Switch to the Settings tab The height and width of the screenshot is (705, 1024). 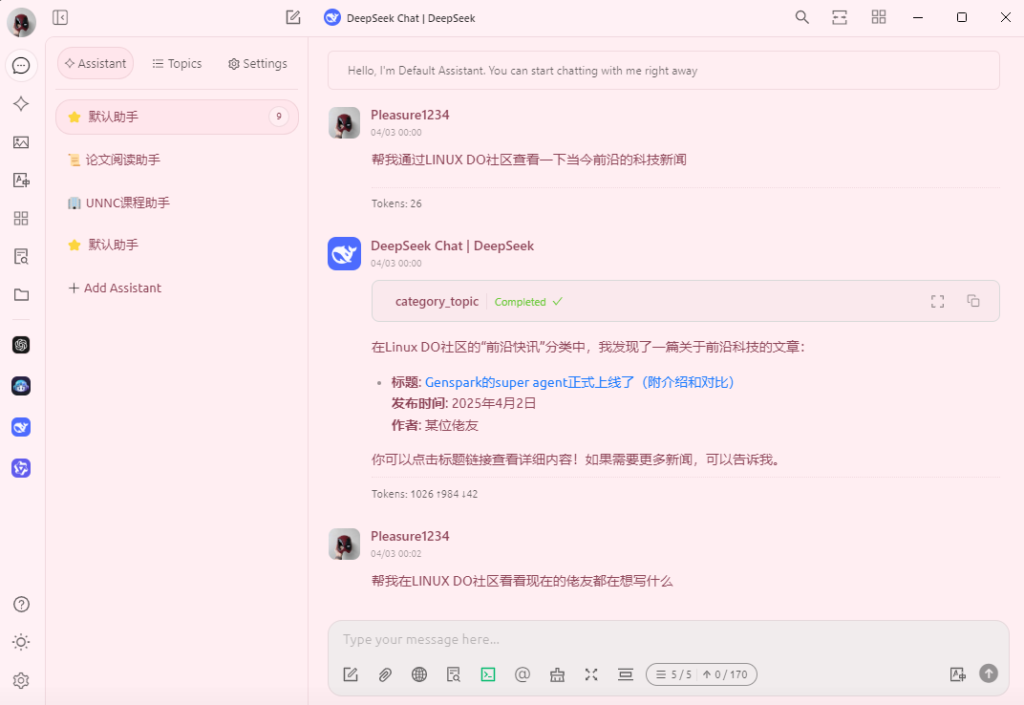(x=257, y=63)
